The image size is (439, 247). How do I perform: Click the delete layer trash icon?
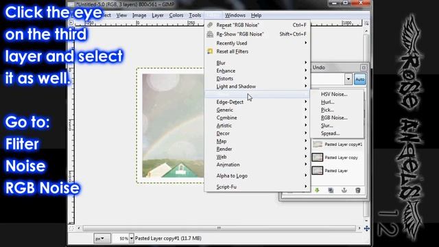[357, 191]
